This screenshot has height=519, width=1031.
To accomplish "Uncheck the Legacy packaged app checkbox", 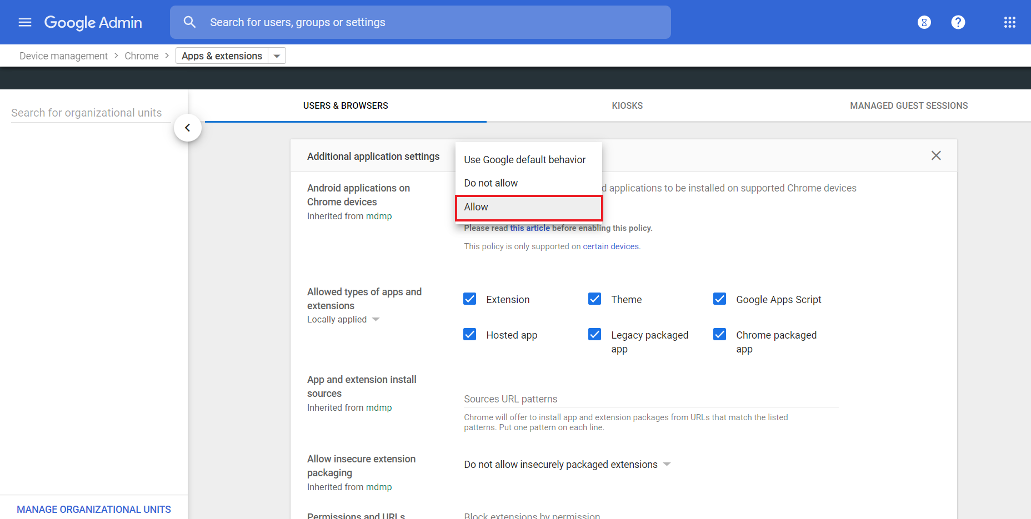I will [595, 334].
